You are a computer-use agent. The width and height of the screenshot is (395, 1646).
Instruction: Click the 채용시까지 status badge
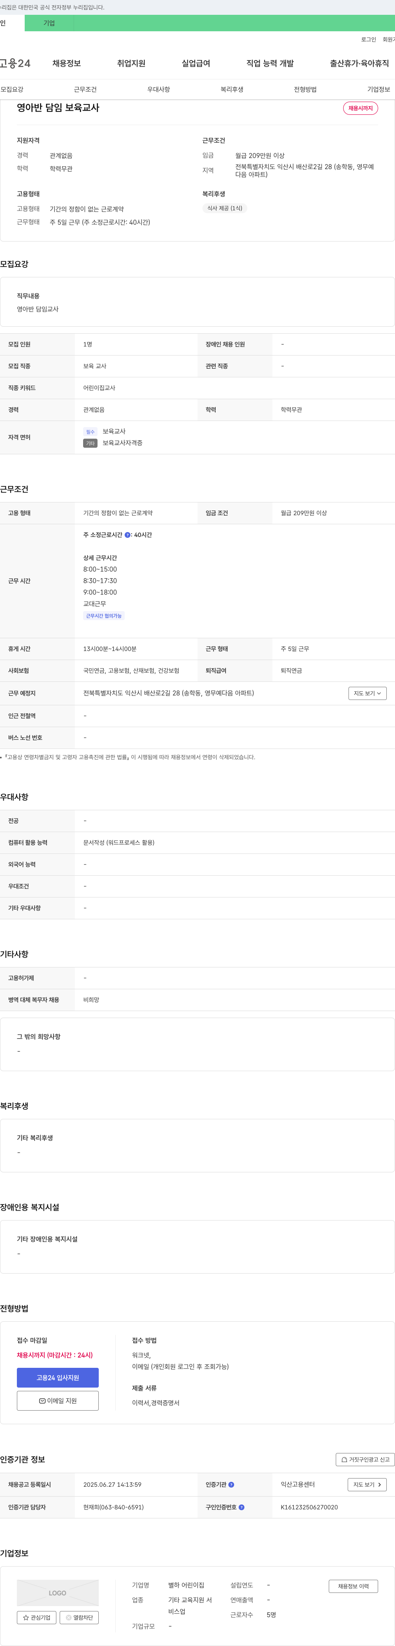pyautogui.click(x=360, y=109)
